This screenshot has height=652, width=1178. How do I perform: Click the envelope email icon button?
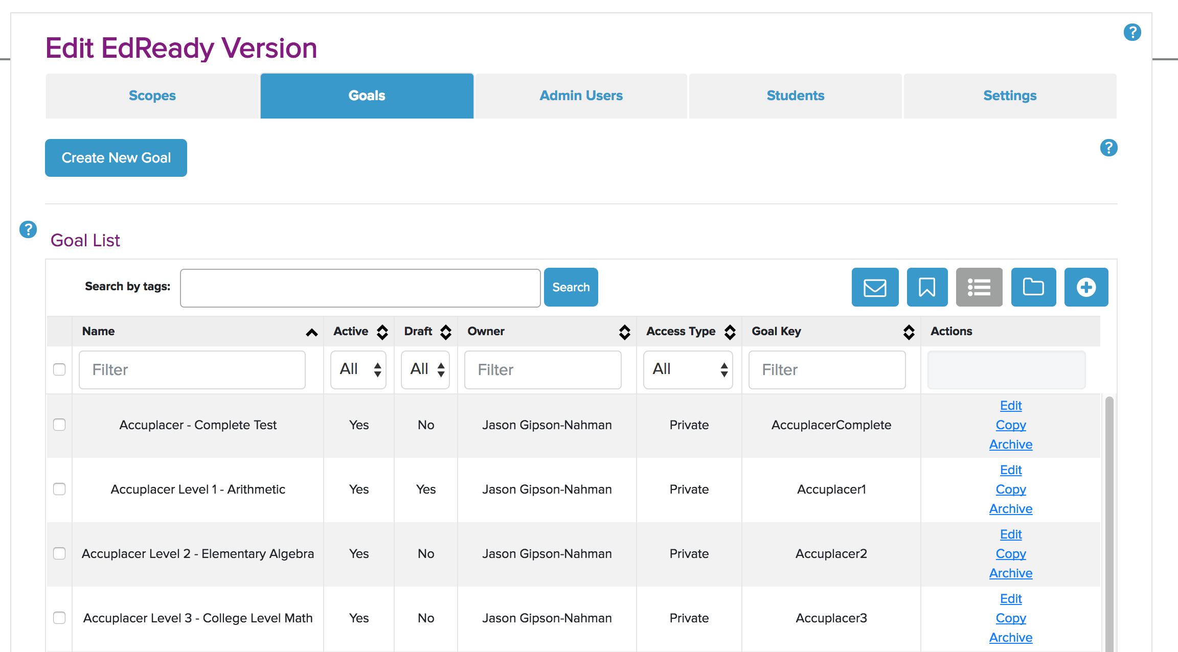coord(875,287)
